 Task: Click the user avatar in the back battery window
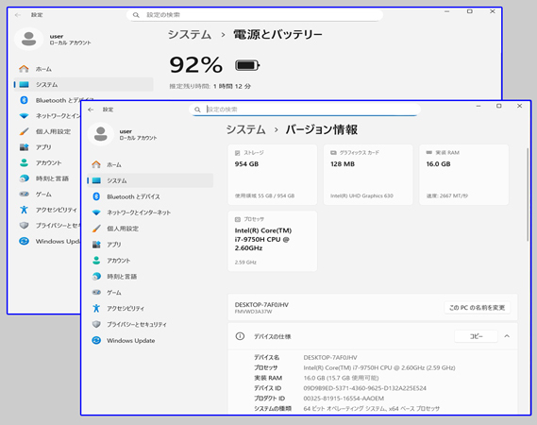(x=28, y=39)
